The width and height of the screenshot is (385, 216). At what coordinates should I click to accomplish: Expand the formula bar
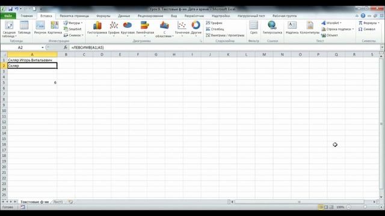click(x=382, y=47)
